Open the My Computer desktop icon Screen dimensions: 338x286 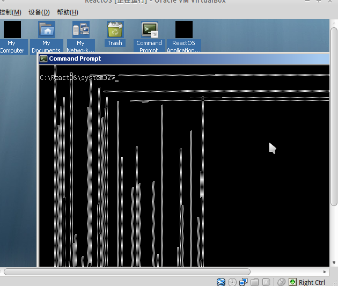coord(12,30)
